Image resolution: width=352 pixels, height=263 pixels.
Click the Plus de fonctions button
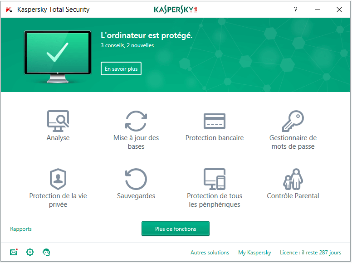point(176,229)
